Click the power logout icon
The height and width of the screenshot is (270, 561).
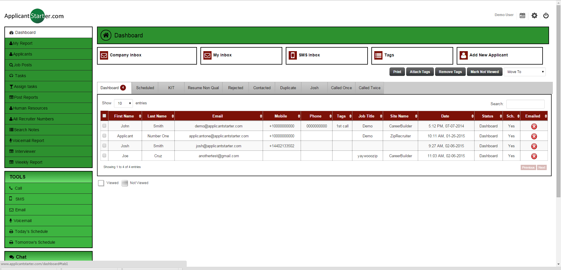click(x=546, y=15)
